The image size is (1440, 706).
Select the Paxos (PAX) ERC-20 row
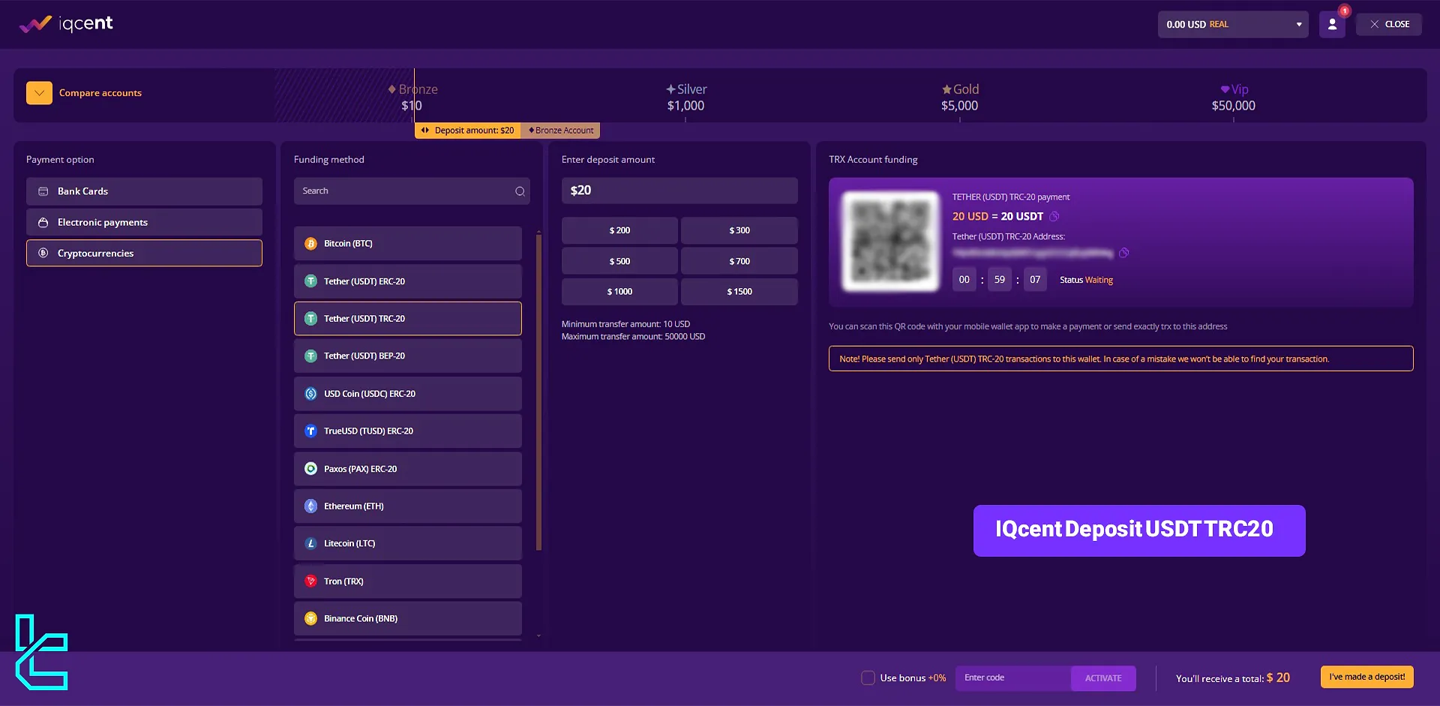tap(408, 469)
